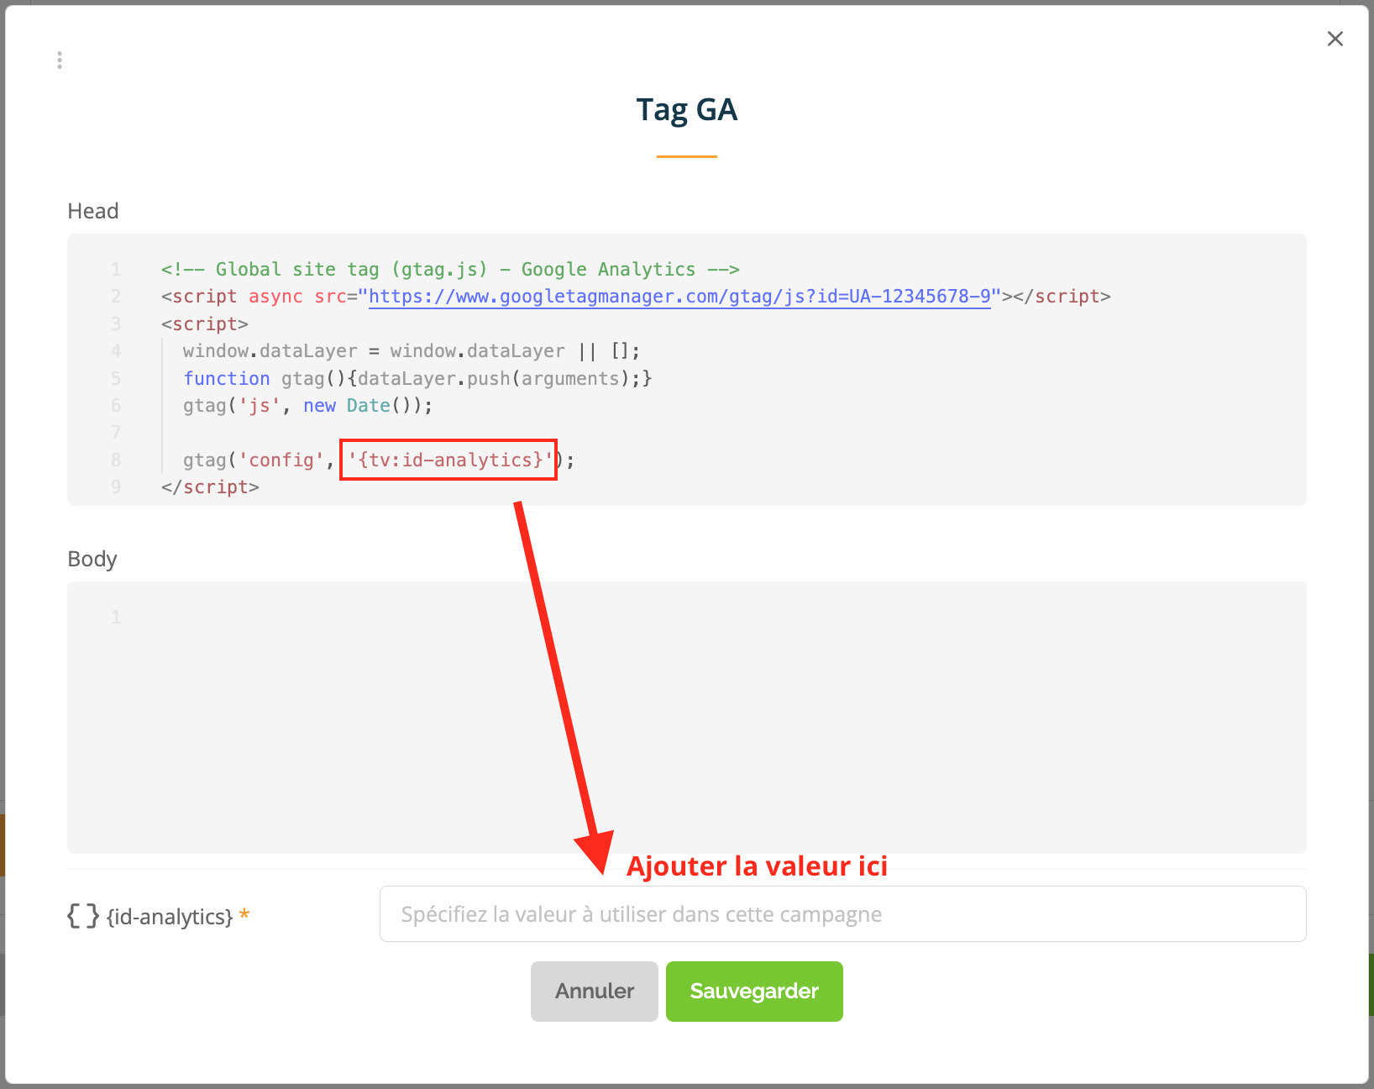Click the Sauvegarder button

tap(754, 992)
